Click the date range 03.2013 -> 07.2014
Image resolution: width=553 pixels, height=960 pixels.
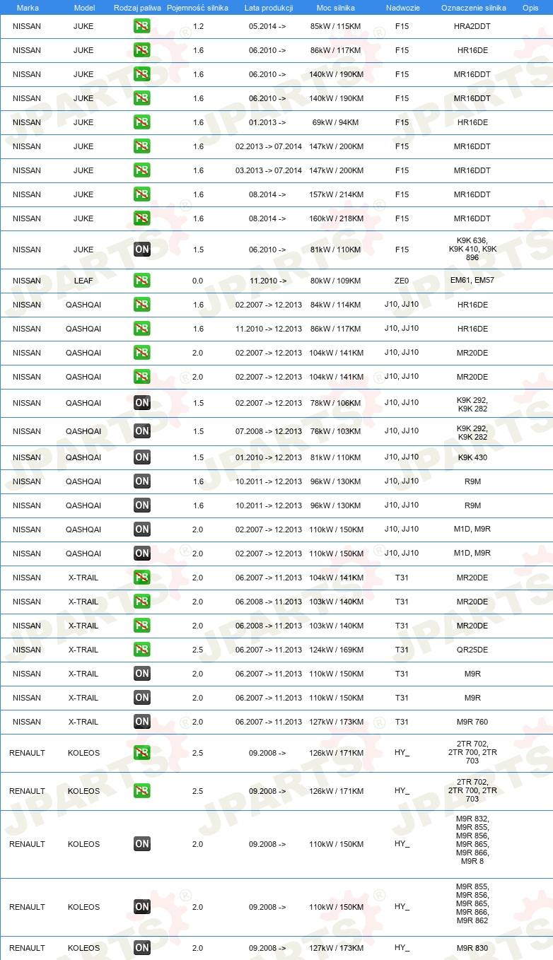(269, 170)
